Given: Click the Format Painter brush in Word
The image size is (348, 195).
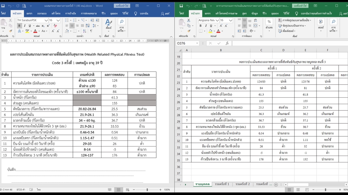Looking at the screenshot, I should [11, 31].
